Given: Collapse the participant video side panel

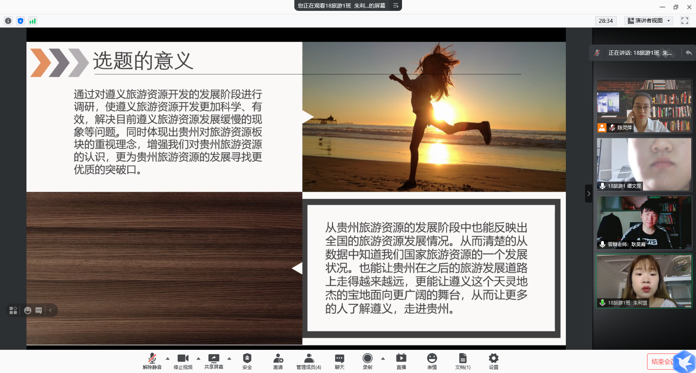Looking at the screenshot, I should click(x=589, y=194).
